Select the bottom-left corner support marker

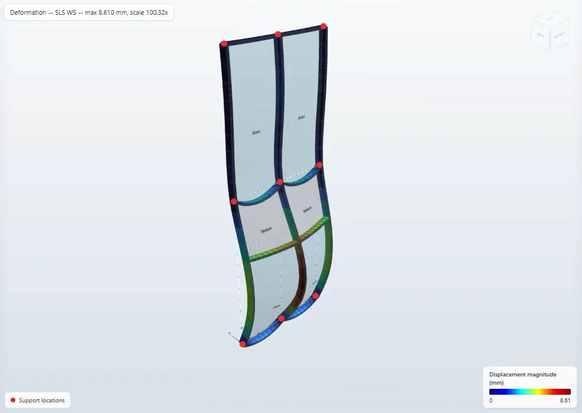(243, 344)
